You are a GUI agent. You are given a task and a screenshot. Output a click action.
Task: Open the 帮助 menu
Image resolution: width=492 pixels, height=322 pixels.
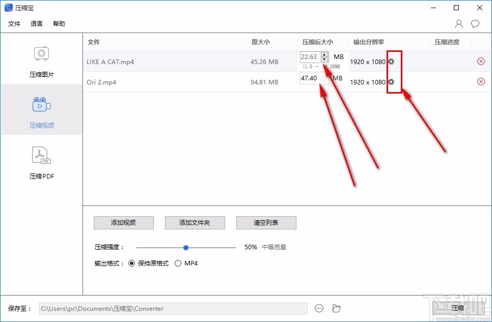pyautogui.click(x=59, y=23)
